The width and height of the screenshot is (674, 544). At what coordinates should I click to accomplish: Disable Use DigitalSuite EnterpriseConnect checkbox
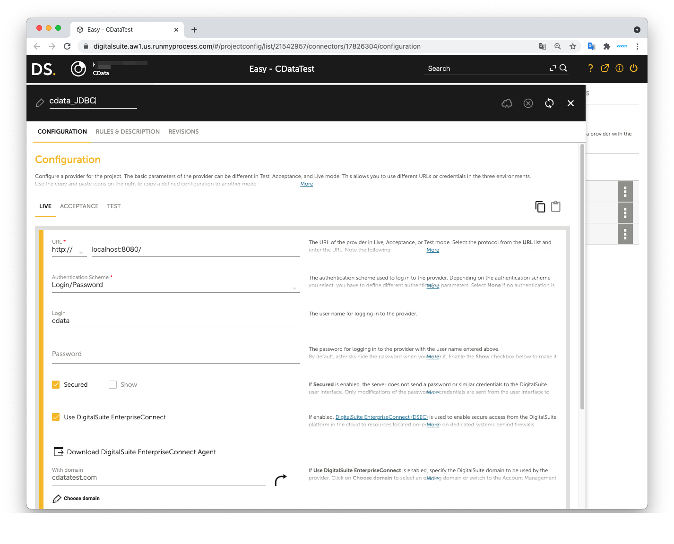tap(56, 417)
